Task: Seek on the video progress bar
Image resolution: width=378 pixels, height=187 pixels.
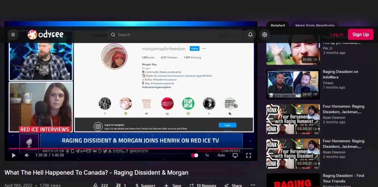Action: [131, 149]
